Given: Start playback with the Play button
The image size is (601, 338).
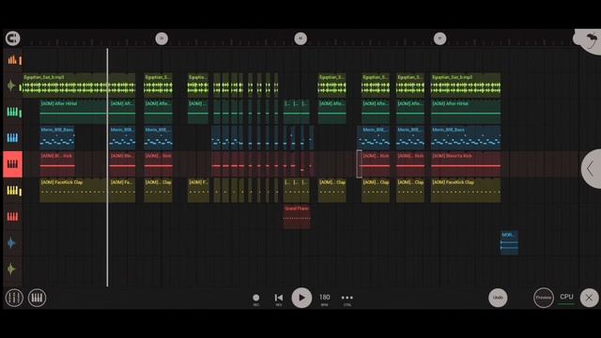Looking at the screenshot, I should 301,298.
